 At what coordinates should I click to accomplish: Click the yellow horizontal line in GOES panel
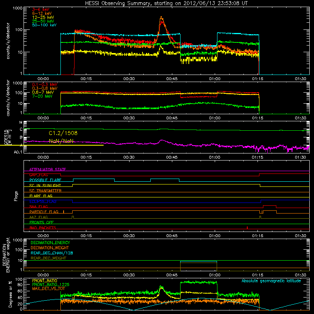[52, 145]
